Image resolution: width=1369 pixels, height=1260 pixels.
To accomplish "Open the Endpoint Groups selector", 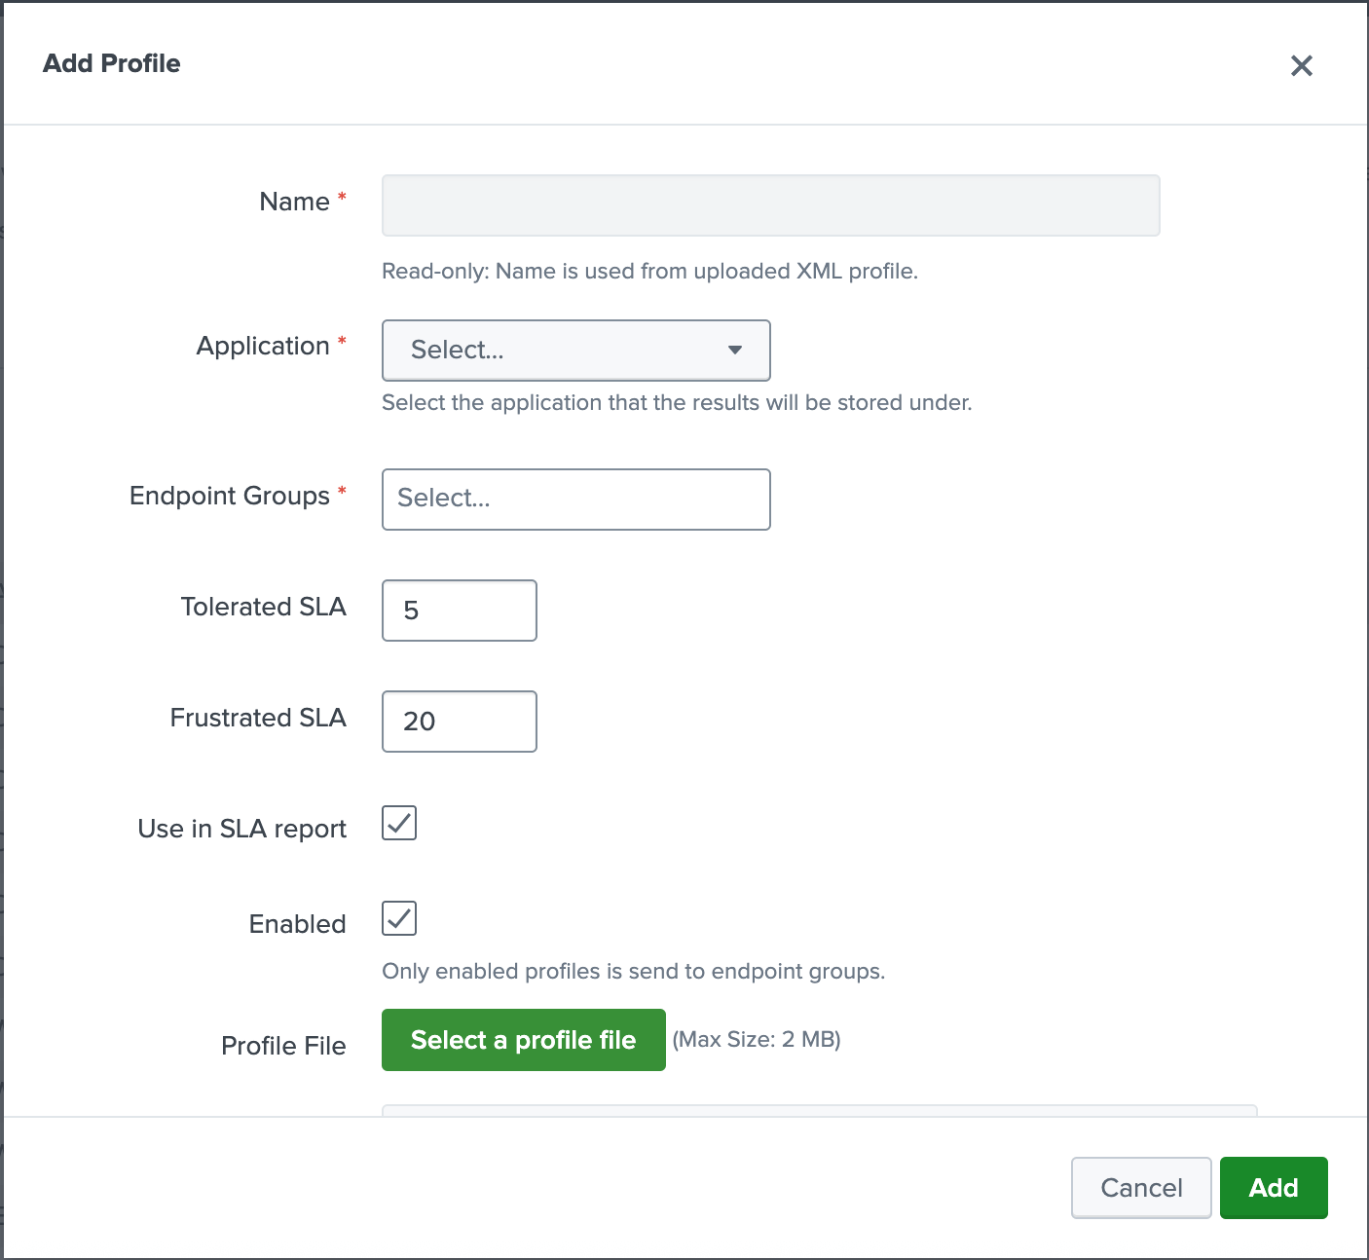I will pos(575,499).
